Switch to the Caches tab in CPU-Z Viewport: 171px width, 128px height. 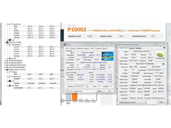(73, 49)
